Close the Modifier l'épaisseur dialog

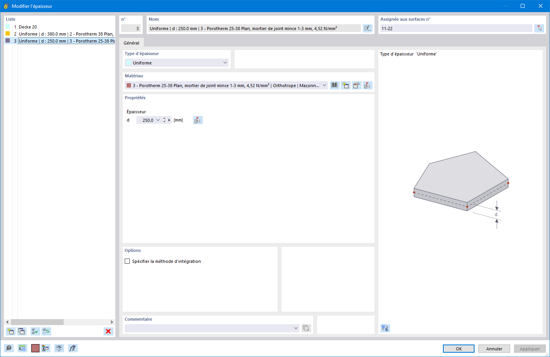pyautogui.click(x=541, y=6)
